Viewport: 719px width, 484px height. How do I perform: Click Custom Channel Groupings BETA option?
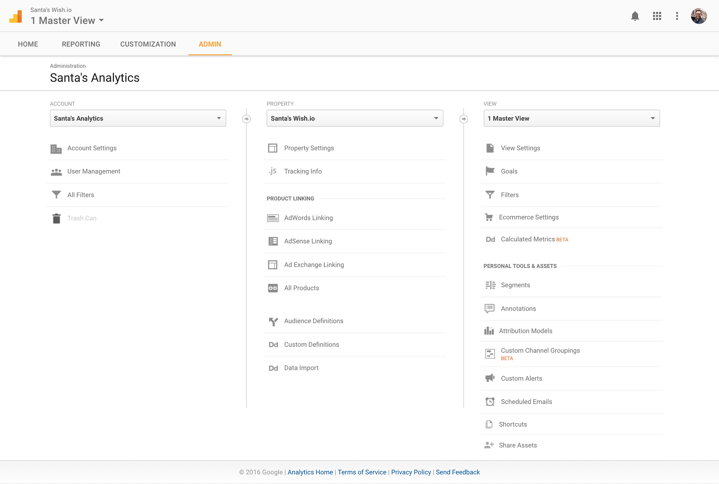click(540, 354)
